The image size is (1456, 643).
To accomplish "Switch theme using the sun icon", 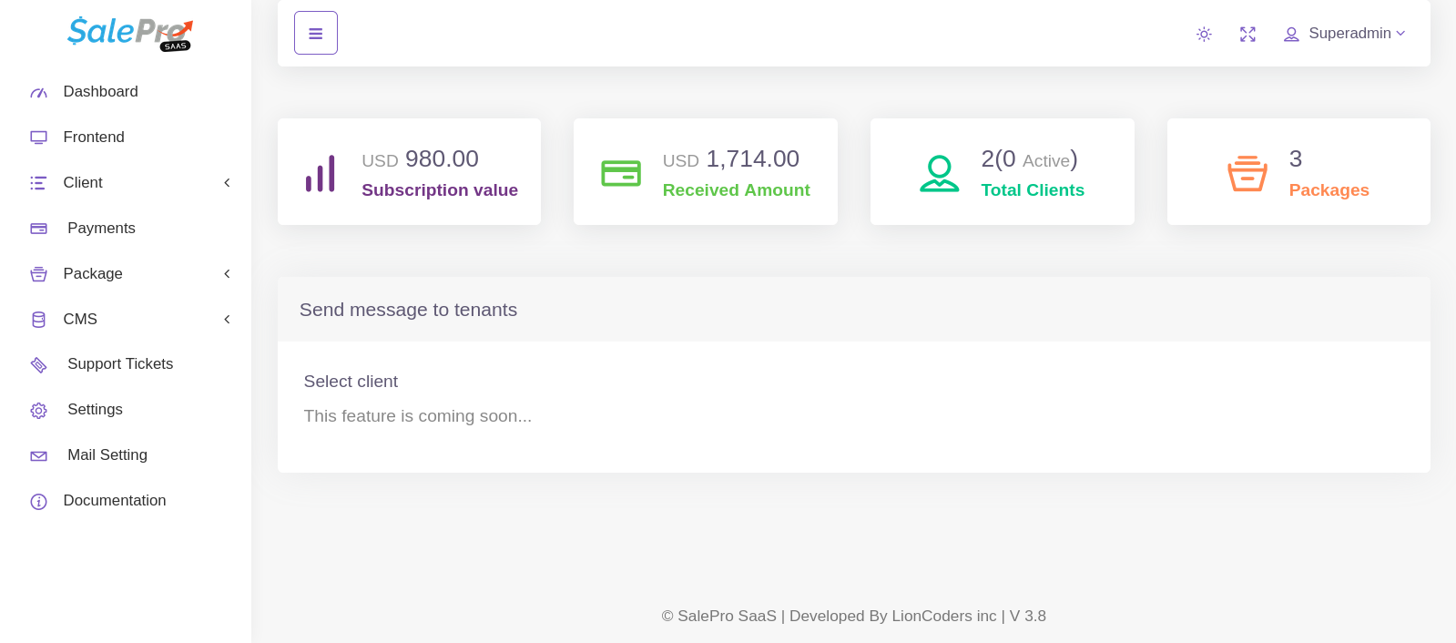I will [x=1204, y=35].
